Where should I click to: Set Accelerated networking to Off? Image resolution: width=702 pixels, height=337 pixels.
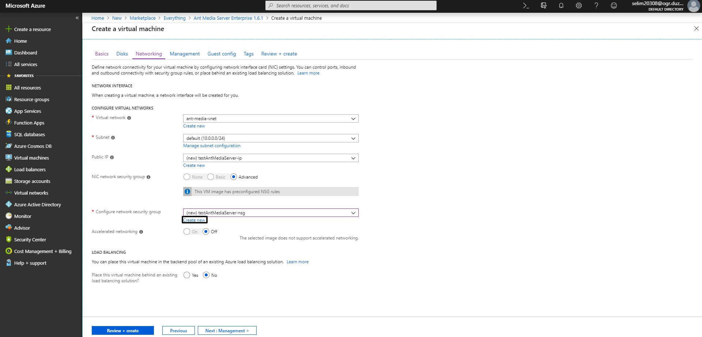[x=206, y=231]
